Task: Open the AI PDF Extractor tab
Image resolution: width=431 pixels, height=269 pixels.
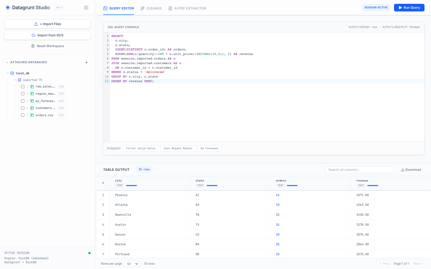Action: click(x=187, y=8)
